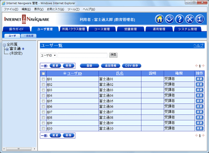Click the sort icon beside ユーザID header

click(64, 73)
